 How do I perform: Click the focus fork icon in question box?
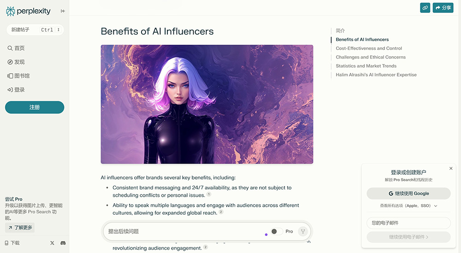[x=303, y=231]
